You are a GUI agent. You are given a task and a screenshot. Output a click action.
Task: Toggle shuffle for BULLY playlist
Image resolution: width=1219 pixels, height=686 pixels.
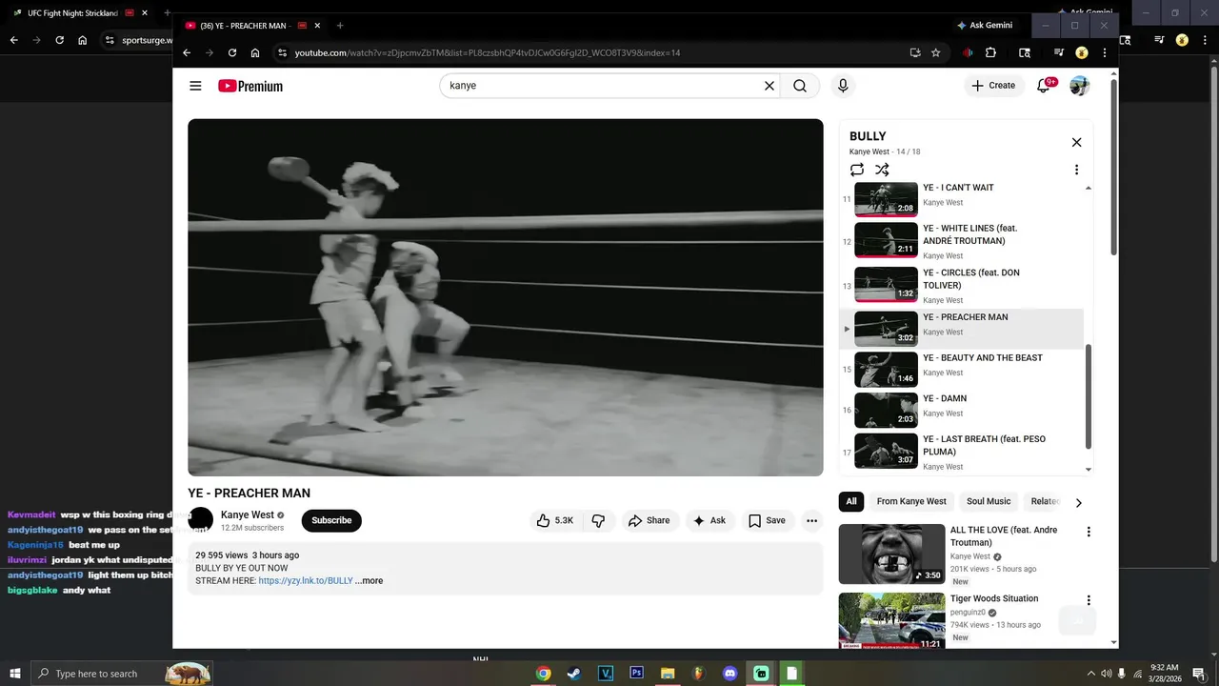pyautogui.click(x=882, y=170)
